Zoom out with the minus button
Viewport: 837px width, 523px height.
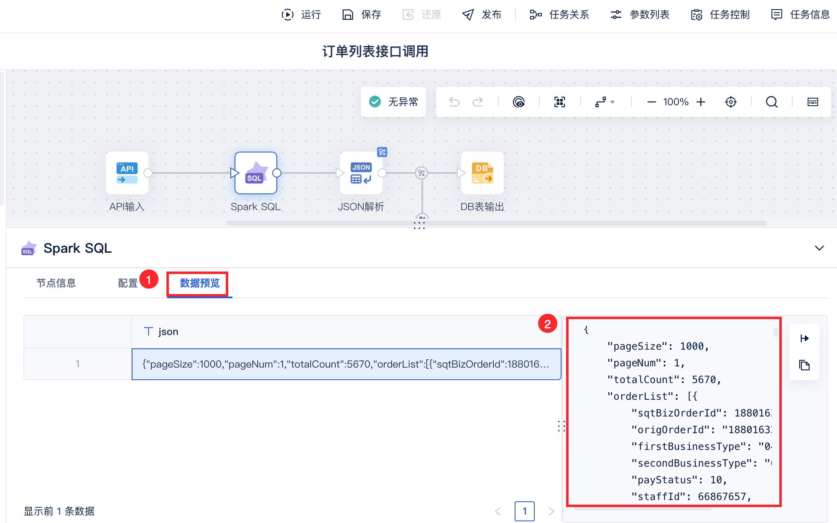tap(651, 102)
